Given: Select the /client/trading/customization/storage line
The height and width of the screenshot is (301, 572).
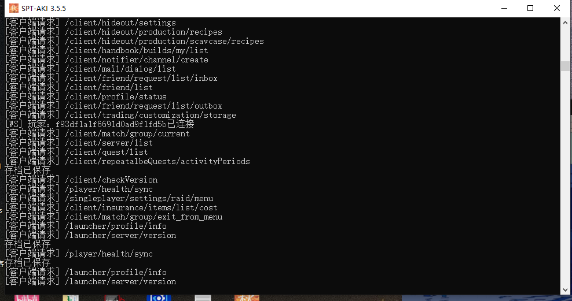Looking at the screenshot, I should click(151, 115).
